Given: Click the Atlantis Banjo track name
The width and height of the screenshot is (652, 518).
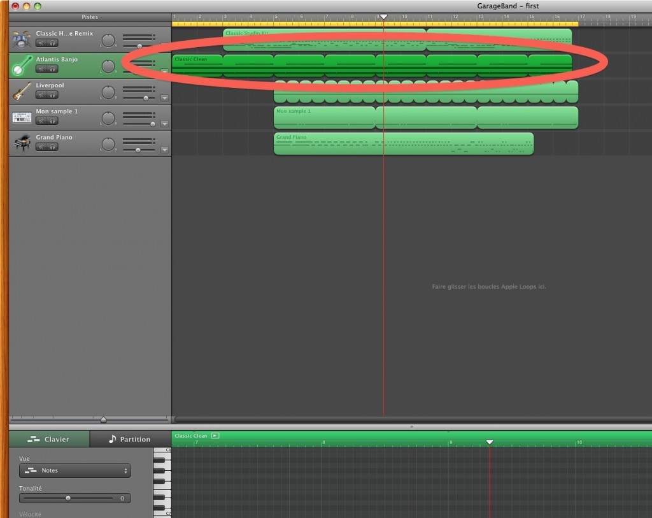Looking at the screenshot, I should 57,59.
